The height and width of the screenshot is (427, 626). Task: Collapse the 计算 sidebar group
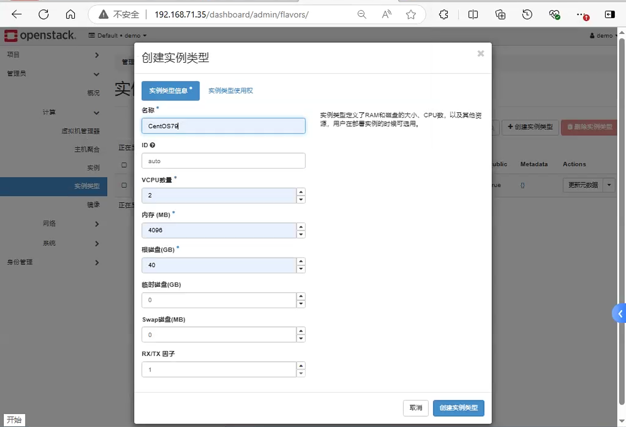(53, 112)
